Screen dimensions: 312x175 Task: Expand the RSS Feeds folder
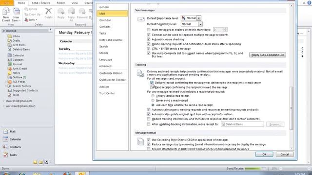click(x=5, y=82)
